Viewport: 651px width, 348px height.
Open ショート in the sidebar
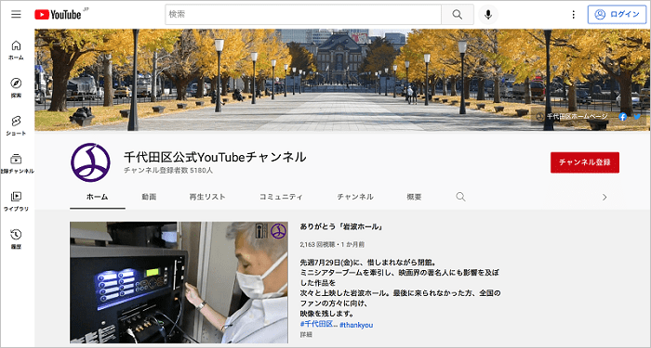(x=16, y=125)
